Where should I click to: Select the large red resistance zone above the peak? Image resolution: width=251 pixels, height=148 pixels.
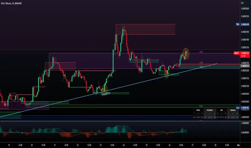[x=145, y=29]
